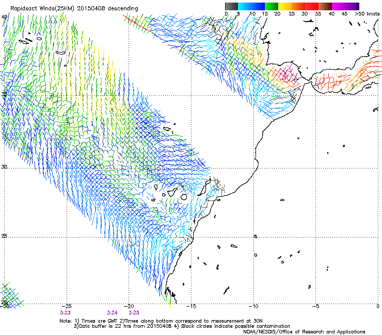Click the blue 5-15 knots legend gradient

pos(251,6)
